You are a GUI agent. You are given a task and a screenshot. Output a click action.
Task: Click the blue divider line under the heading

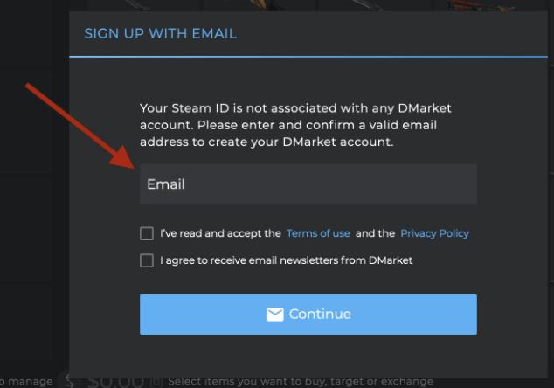[x=308, y=57]
